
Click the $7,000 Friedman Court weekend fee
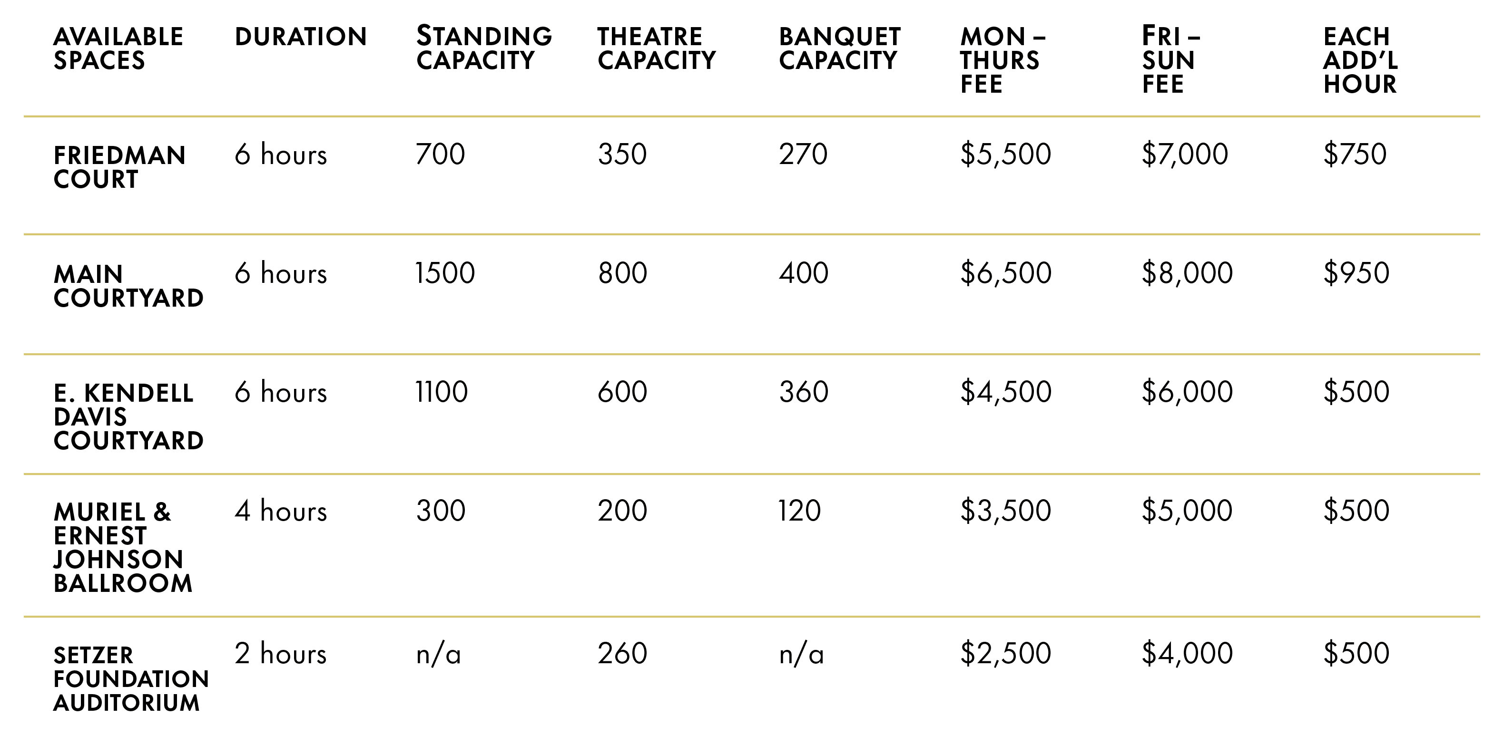(x=1185, y=155)
